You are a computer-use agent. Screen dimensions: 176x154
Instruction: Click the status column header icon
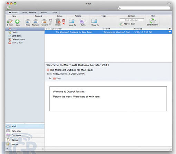tap(46, 29)
